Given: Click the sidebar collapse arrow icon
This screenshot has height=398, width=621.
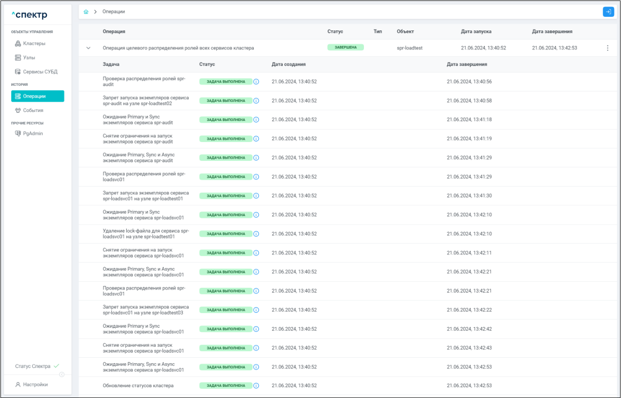Looking at the screenshot, I should 62,374.
